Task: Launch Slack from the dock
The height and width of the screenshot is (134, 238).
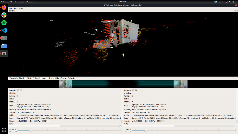Action: point(4,15)
